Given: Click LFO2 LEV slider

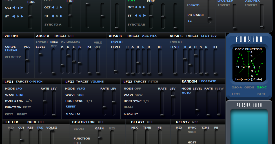Looking at the screenshot, I should pyautogui.click(x=114, y=103).
